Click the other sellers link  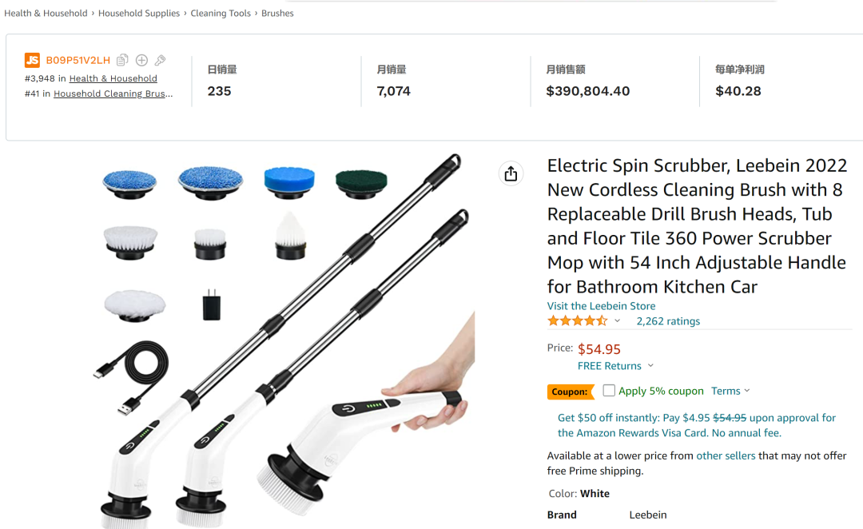pos(726,455)
